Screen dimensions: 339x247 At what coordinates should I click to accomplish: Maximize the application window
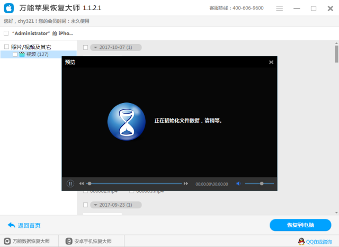[314, 8]
